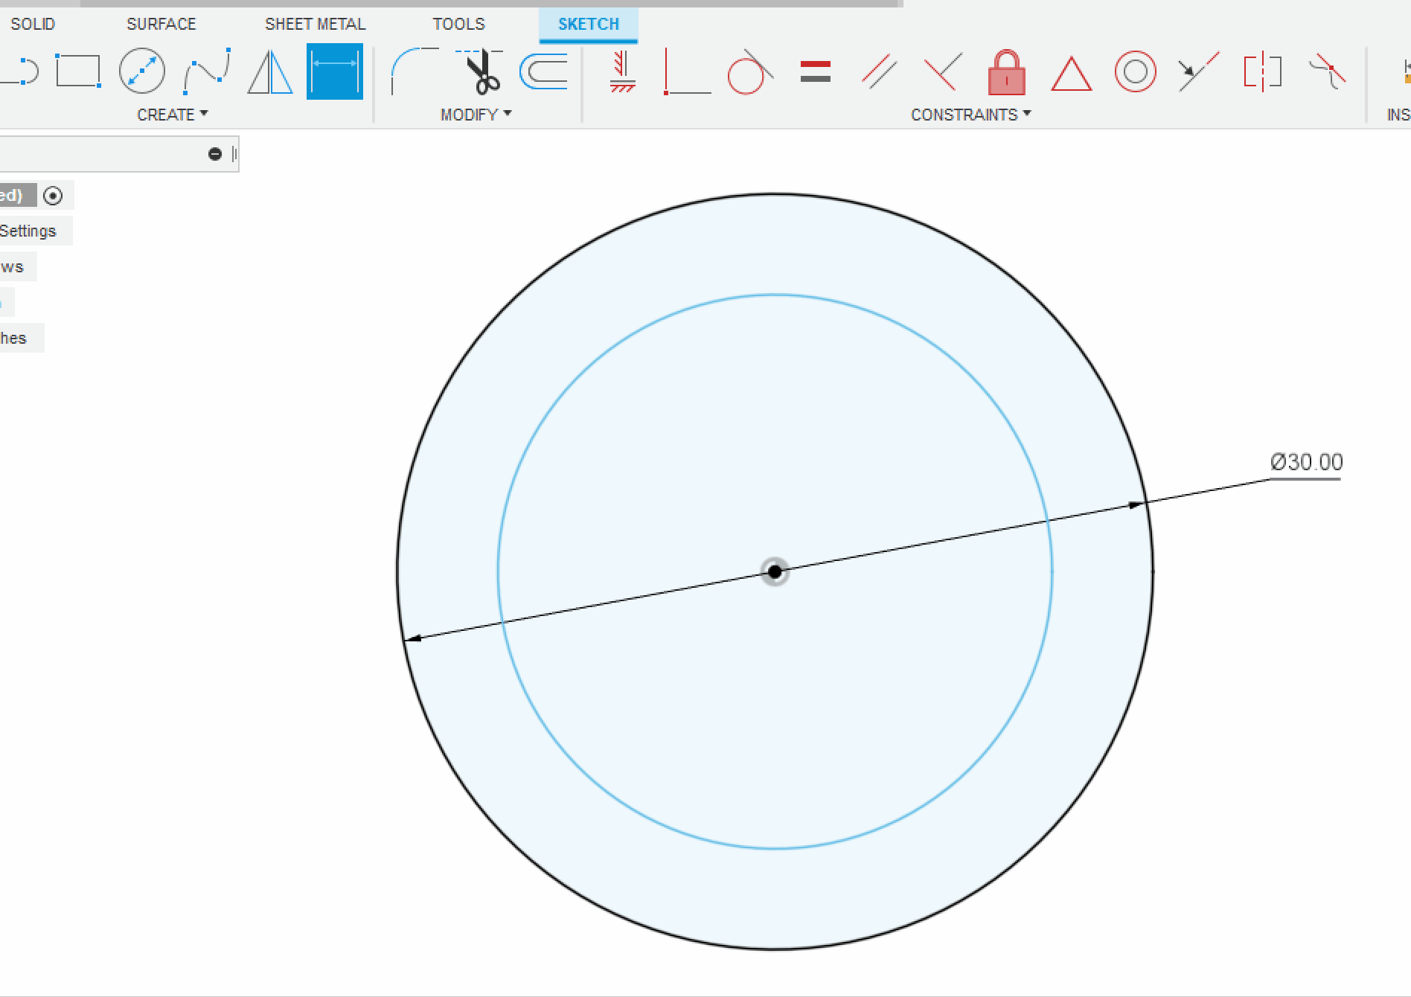Viewport: 1411px width, 997px height.
Task: Click the Equal constraint icon
Action: coord(815,72)
